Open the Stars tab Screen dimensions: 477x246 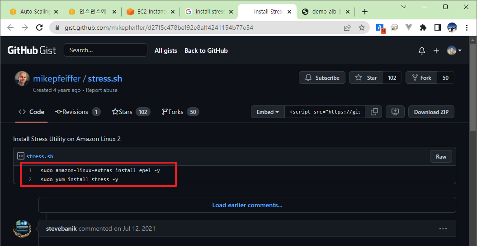click(x=131, y=112)
